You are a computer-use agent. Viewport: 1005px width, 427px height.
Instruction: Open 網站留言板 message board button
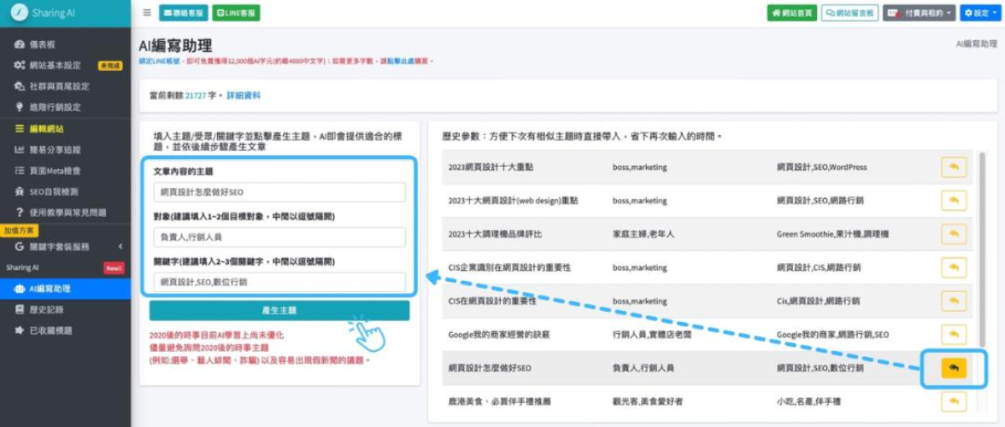[849, 13]
